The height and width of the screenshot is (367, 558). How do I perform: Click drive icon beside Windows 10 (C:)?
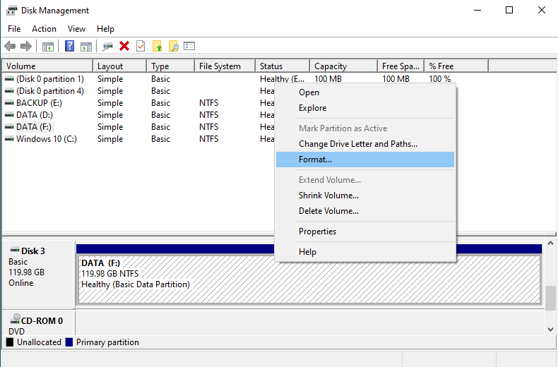point(9,139)
